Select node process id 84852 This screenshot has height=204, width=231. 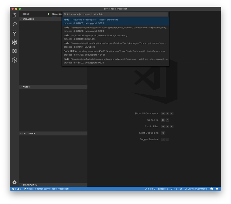coord(115,21)
